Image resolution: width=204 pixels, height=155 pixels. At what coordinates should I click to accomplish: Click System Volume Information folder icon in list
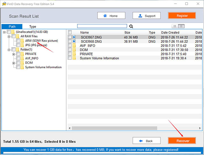74,58
